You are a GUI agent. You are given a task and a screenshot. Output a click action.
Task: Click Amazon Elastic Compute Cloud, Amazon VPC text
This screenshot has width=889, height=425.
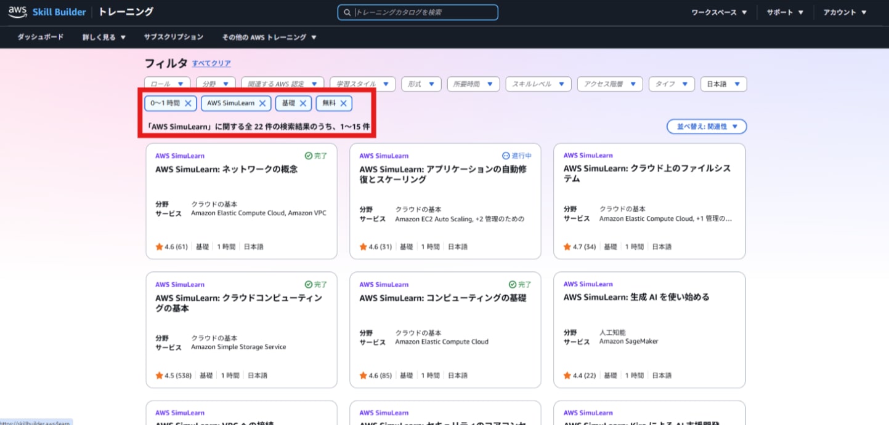259,213
